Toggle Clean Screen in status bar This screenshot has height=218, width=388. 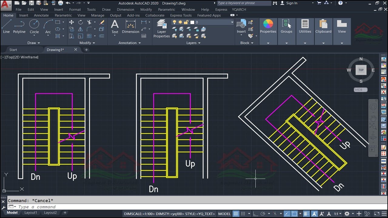(376, 213)
